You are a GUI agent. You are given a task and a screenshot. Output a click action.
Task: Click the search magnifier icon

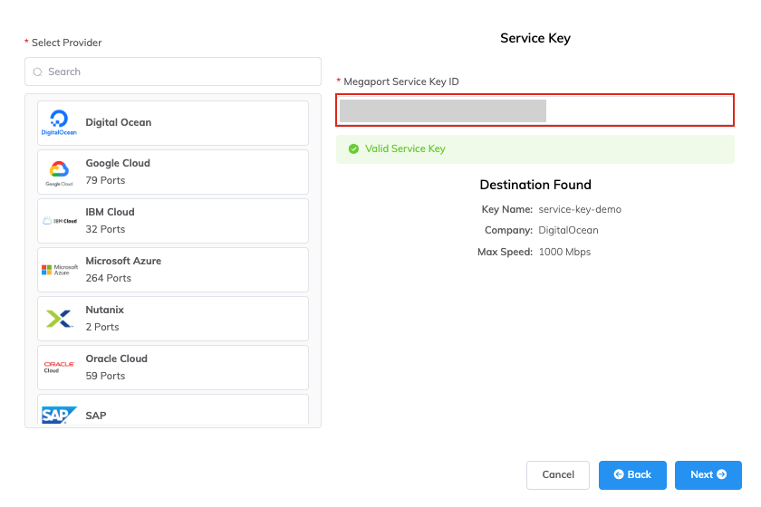(x=37, y=72)
